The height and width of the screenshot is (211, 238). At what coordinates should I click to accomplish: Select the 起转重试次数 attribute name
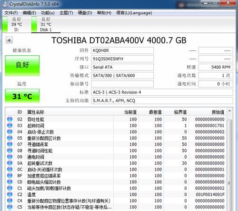click(40, 163)
